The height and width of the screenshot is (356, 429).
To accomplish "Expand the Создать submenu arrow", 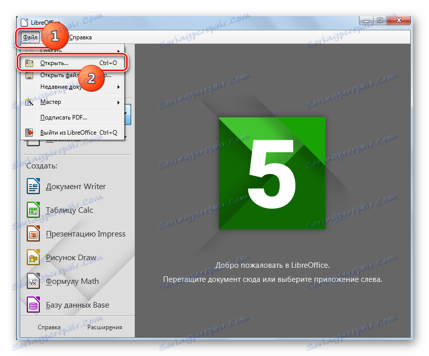I will coord(119,51).
